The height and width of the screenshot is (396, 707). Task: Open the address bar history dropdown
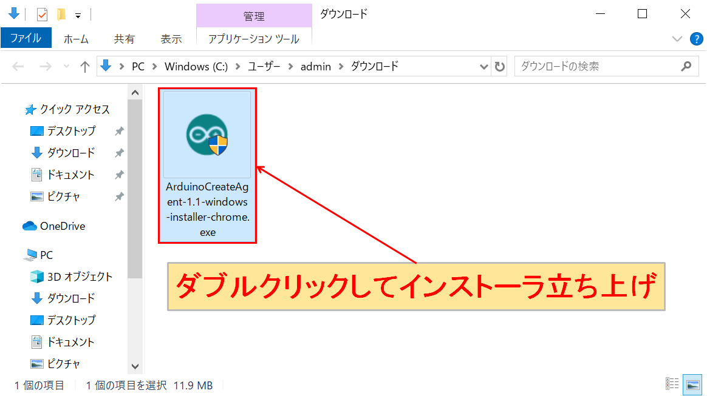[484, 67]
